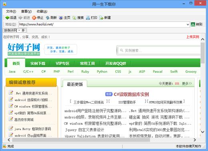
Task: Click the js category link
Action: pyautogui.click(x=130, y=72)
